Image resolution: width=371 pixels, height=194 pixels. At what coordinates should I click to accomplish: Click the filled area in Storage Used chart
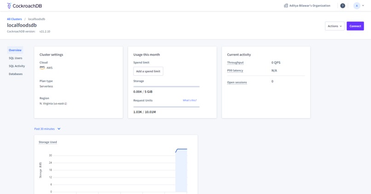coord(181,171)
